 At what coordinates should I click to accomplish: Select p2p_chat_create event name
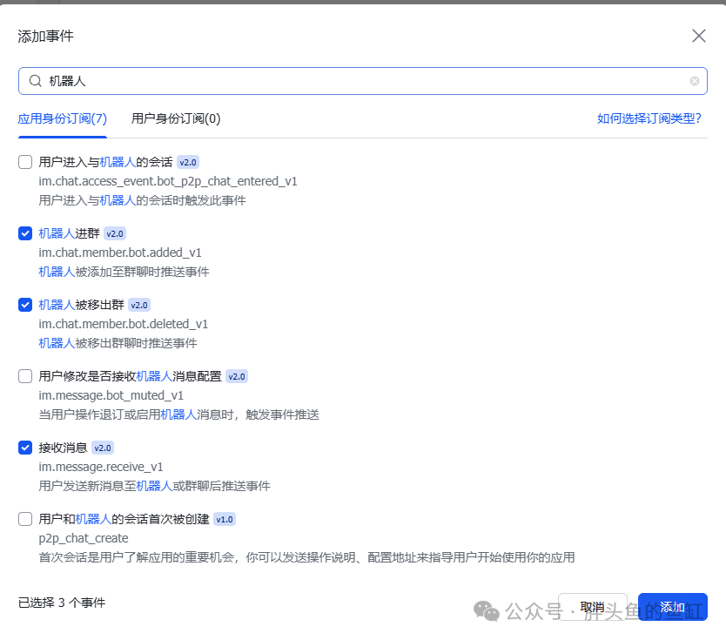click(x=84, y=538)
